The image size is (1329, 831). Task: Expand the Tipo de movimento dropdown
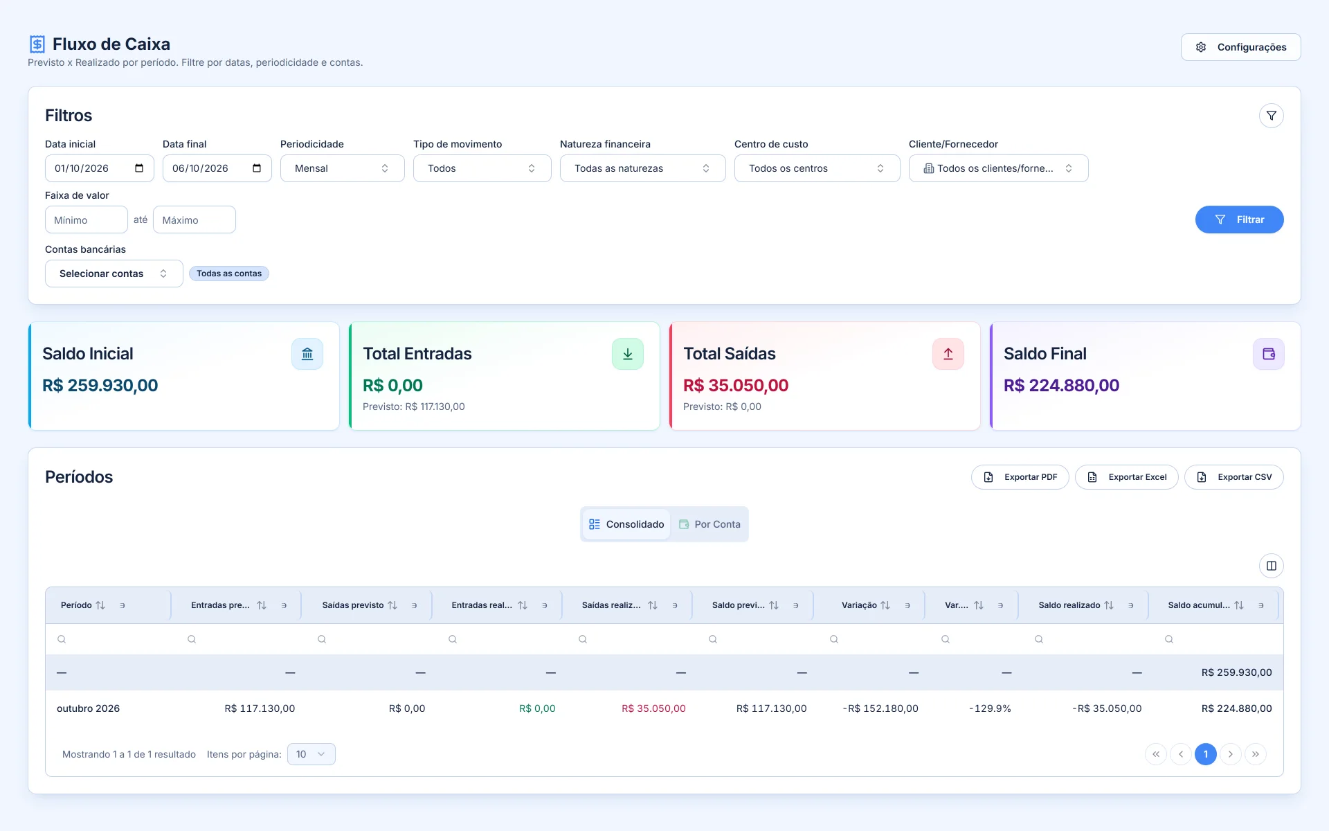pos(482,168)
